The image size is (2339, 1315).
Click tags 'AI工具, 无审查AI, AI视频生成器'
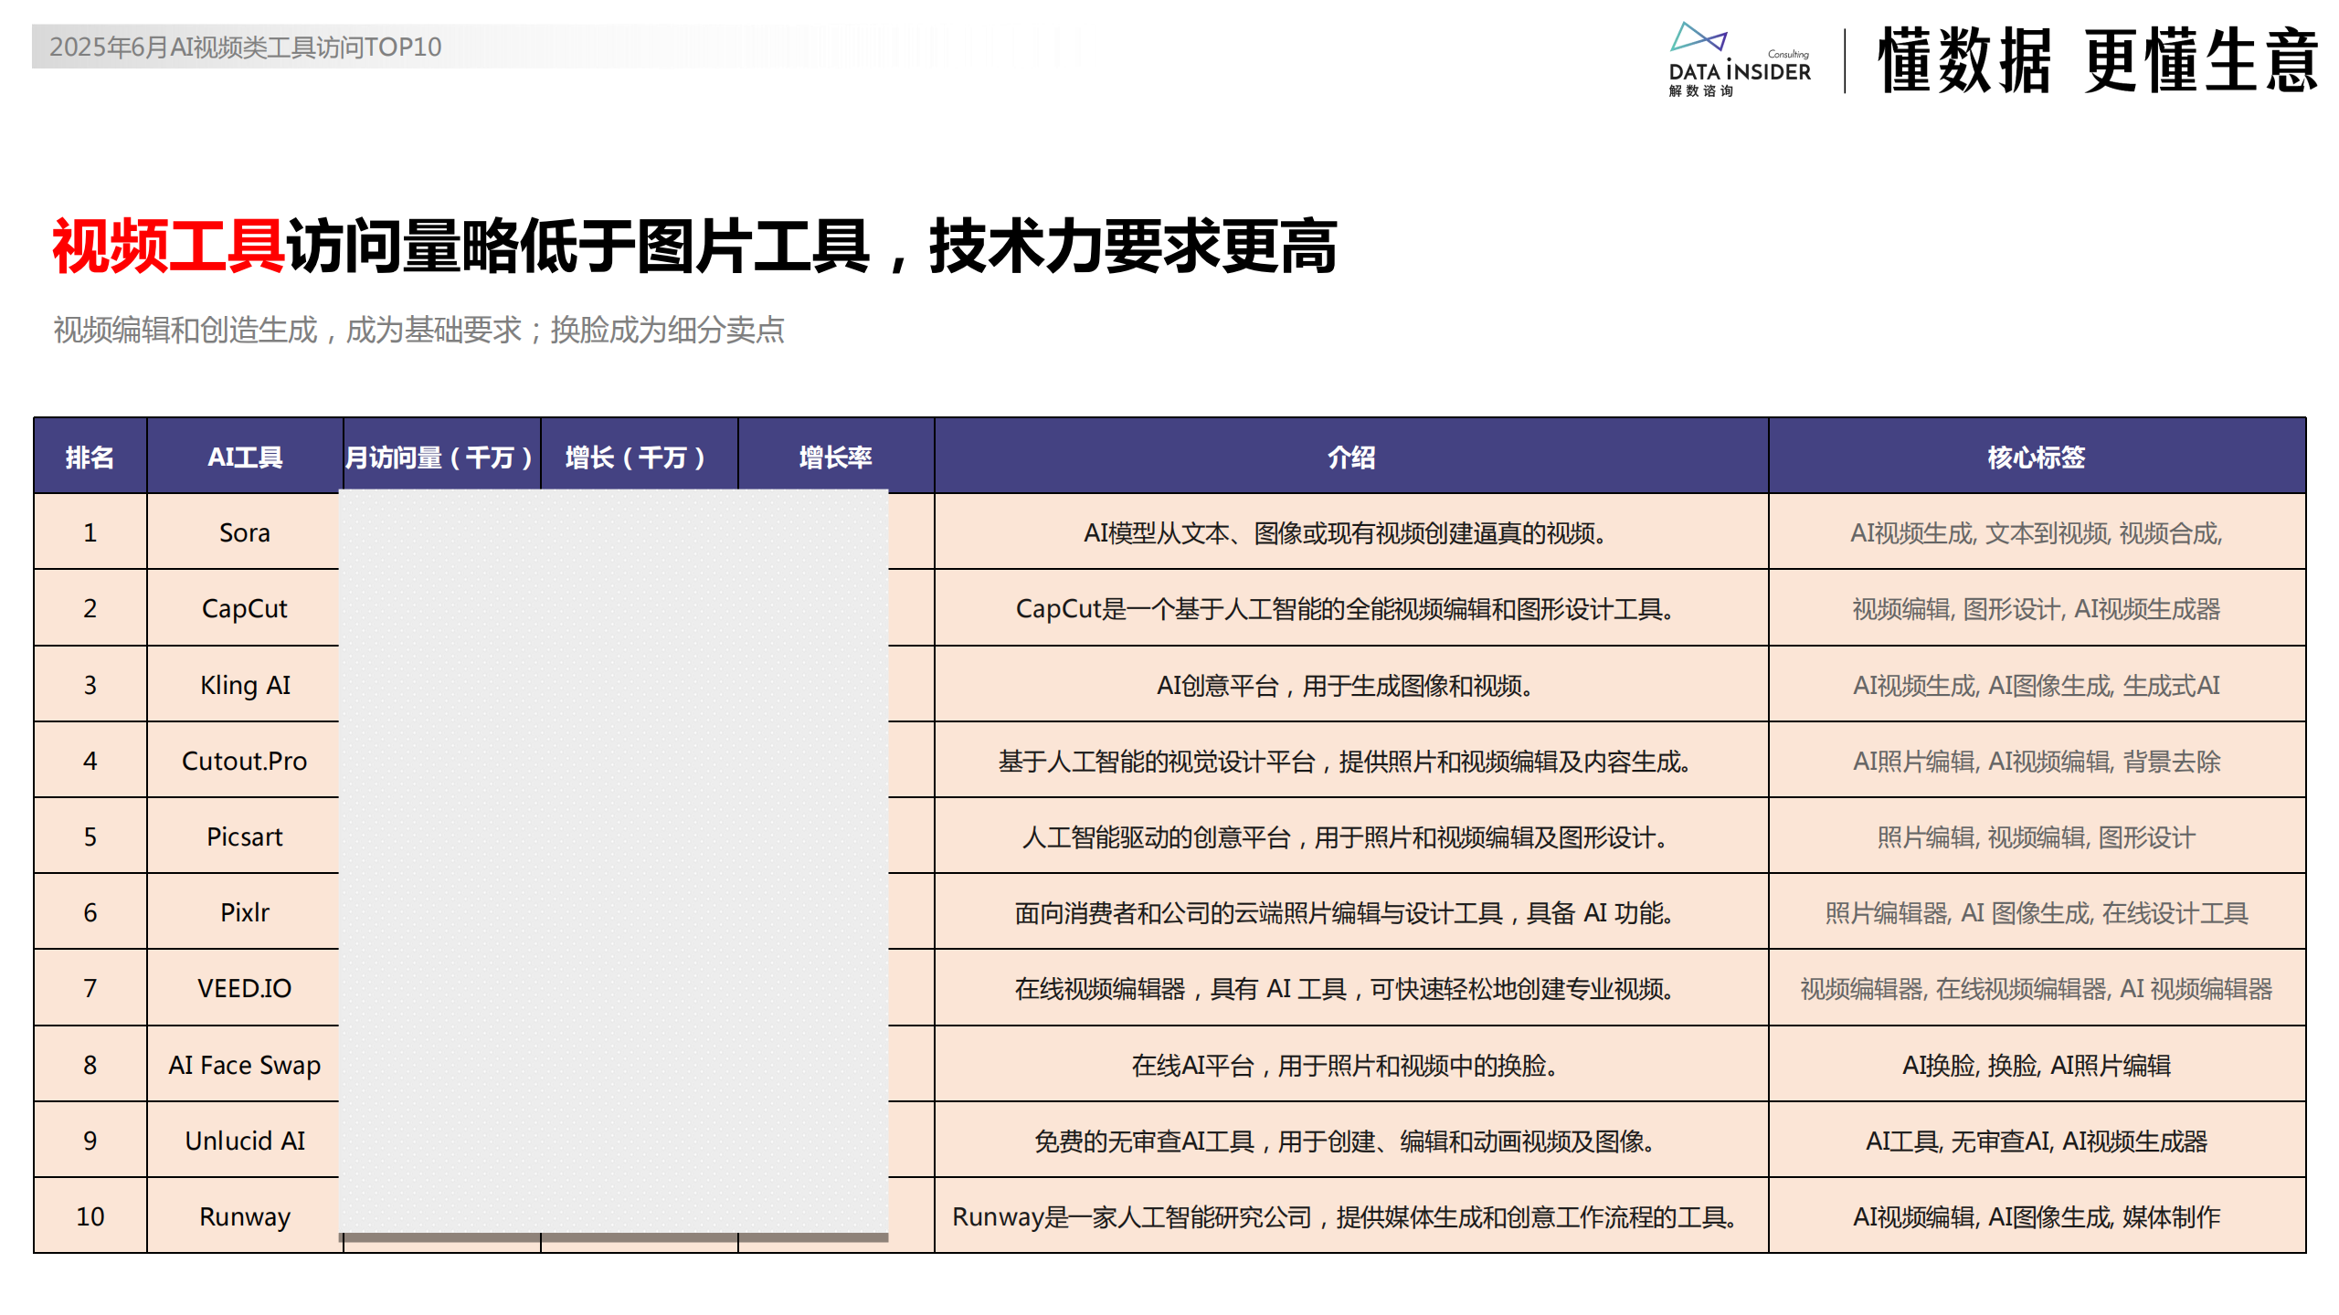(2037, 1141)
